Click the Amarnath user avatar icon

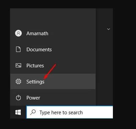(x=18, y=33)
